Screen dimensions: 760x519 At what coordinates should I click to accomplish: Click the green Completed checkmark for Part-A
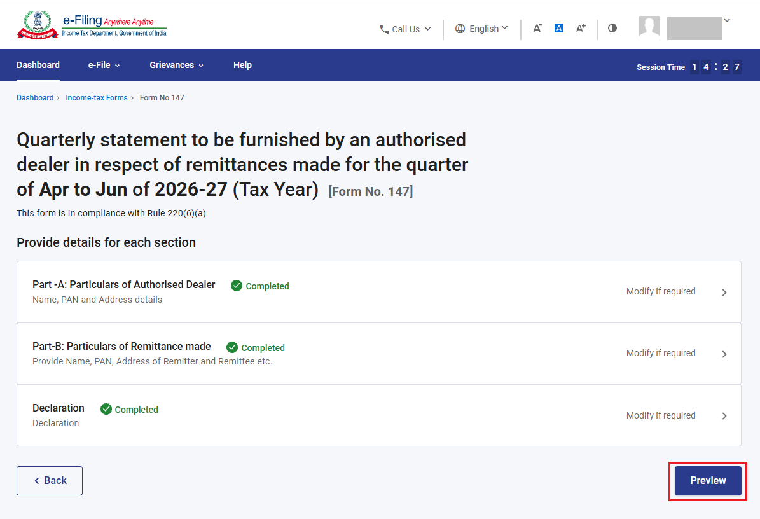point(237,286)
